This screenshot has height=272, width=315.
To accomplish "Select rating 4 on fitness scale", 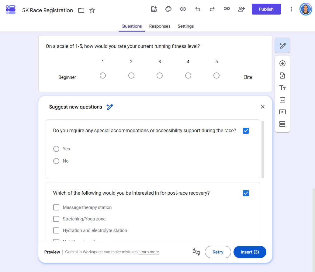I will click(x=188, y=76).
